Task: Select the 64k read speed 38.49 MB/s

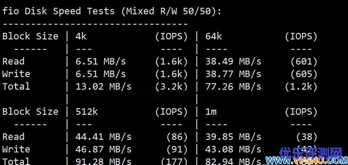Action: 233,61
